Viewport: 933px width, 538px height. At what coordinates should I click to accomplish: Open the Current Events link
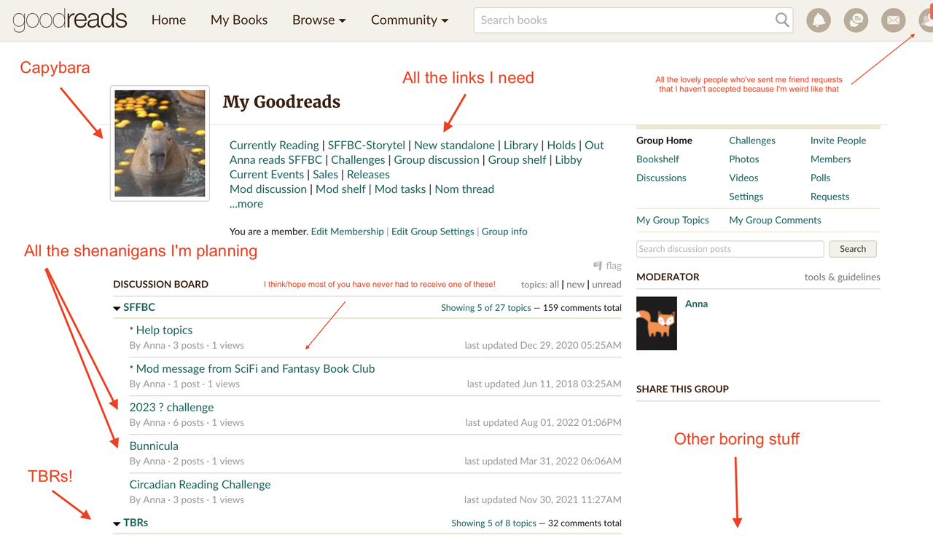point(267,174)
